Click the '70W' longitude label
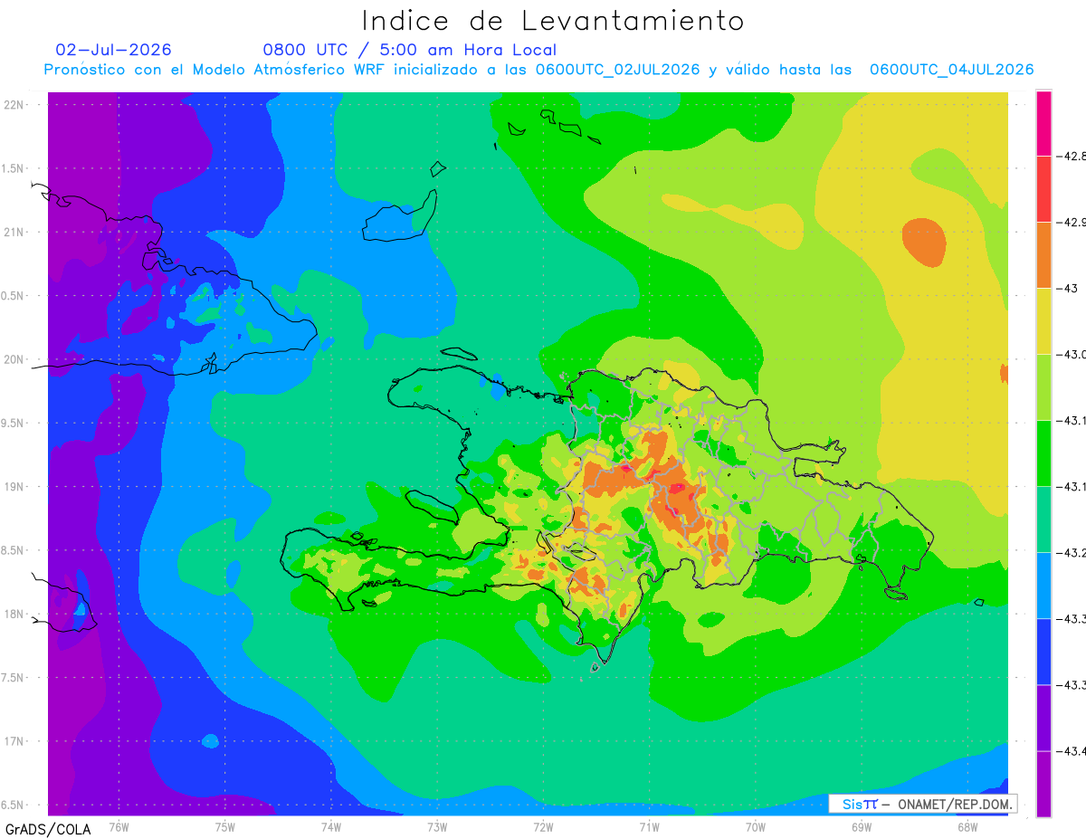1086x839 pixels. coord(756,826)
